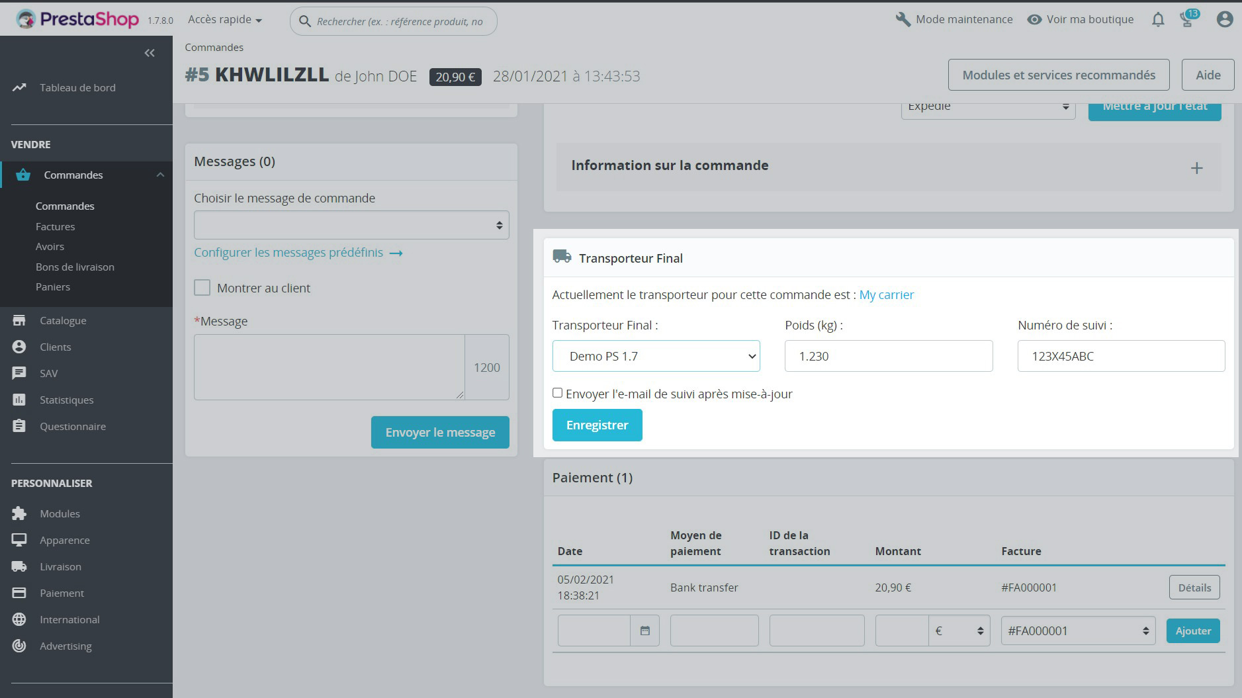Screen dimensions: 1242x698
Task: Open the Catalogue section in the sidebar
Action: tap(64, 320)
